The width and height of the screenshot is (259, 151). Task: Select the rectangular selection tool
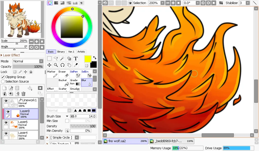(x=49, y=59)
